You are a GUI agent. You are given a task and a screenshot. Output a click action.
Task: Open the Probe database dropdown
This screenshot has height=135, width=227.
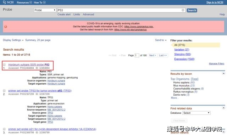click(45, 10)
